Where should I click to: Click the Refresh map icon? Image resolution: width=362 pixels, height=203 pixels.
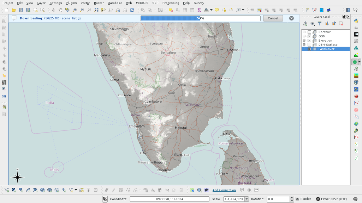[132, 10]
